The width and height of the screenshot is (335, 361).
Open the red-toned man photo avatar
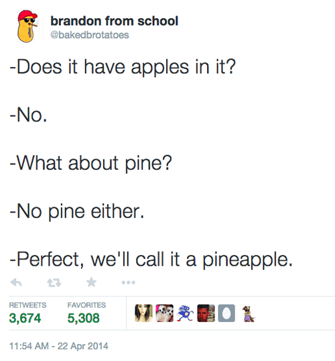[206, 313]
